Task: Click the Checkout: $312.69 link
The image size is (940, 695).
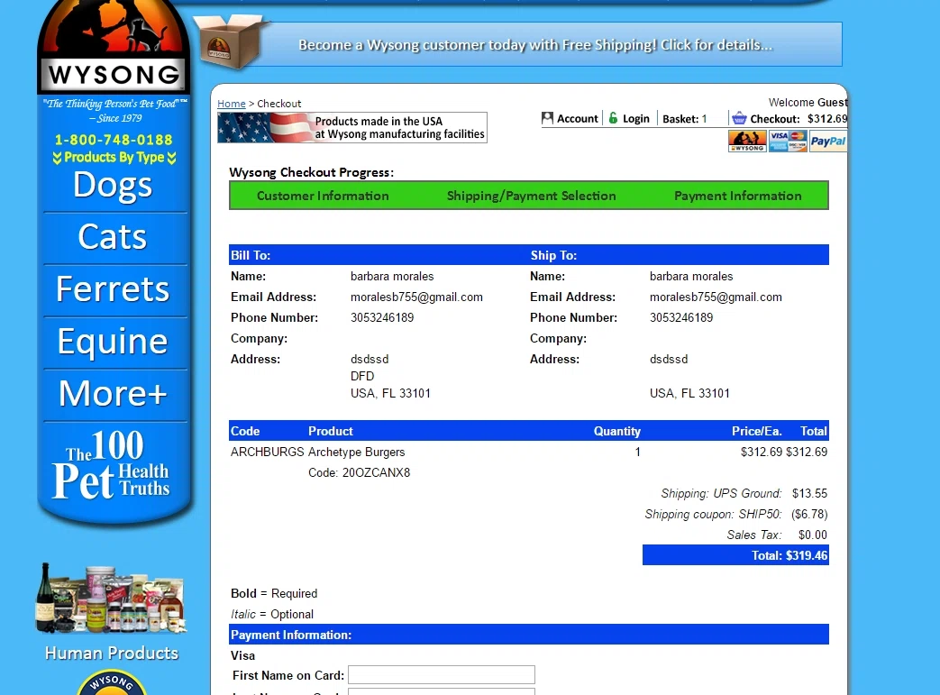Action: tap(799, 119)
